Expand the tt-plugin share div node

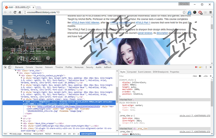(x=22, y=128)
